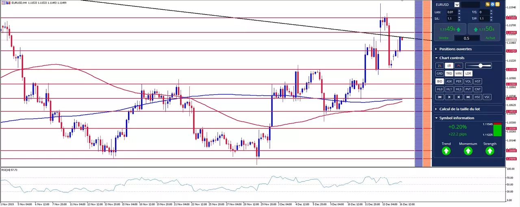520x207 pixels.
Task: Increase T/P value with up stepper
Action: point(491,17)
